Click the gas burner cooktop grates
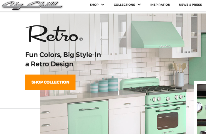The width and height of the screenshot is (206, 134). click(153, 89)
